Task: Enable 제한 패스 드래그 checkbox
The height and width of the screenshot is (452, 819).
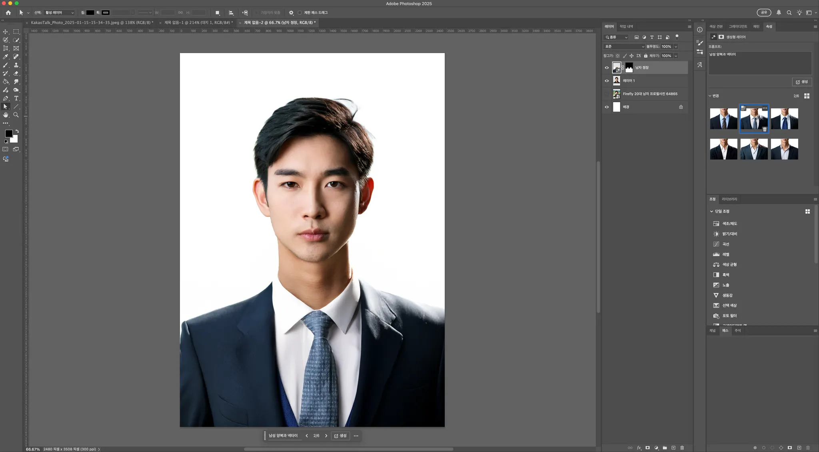Action: coord(300,13)
